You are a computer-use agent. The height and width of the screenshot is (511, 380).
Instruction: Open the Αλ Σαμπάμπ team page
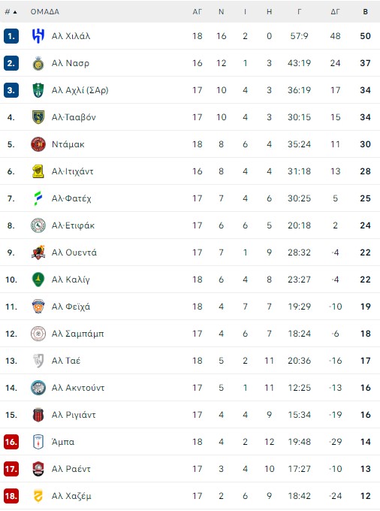[x=78, y=334]
